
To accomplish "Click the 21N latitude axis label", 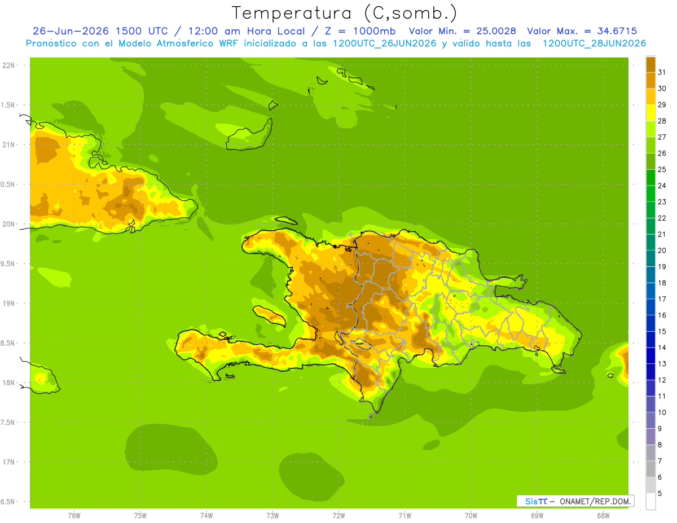I will click(8, 145).
